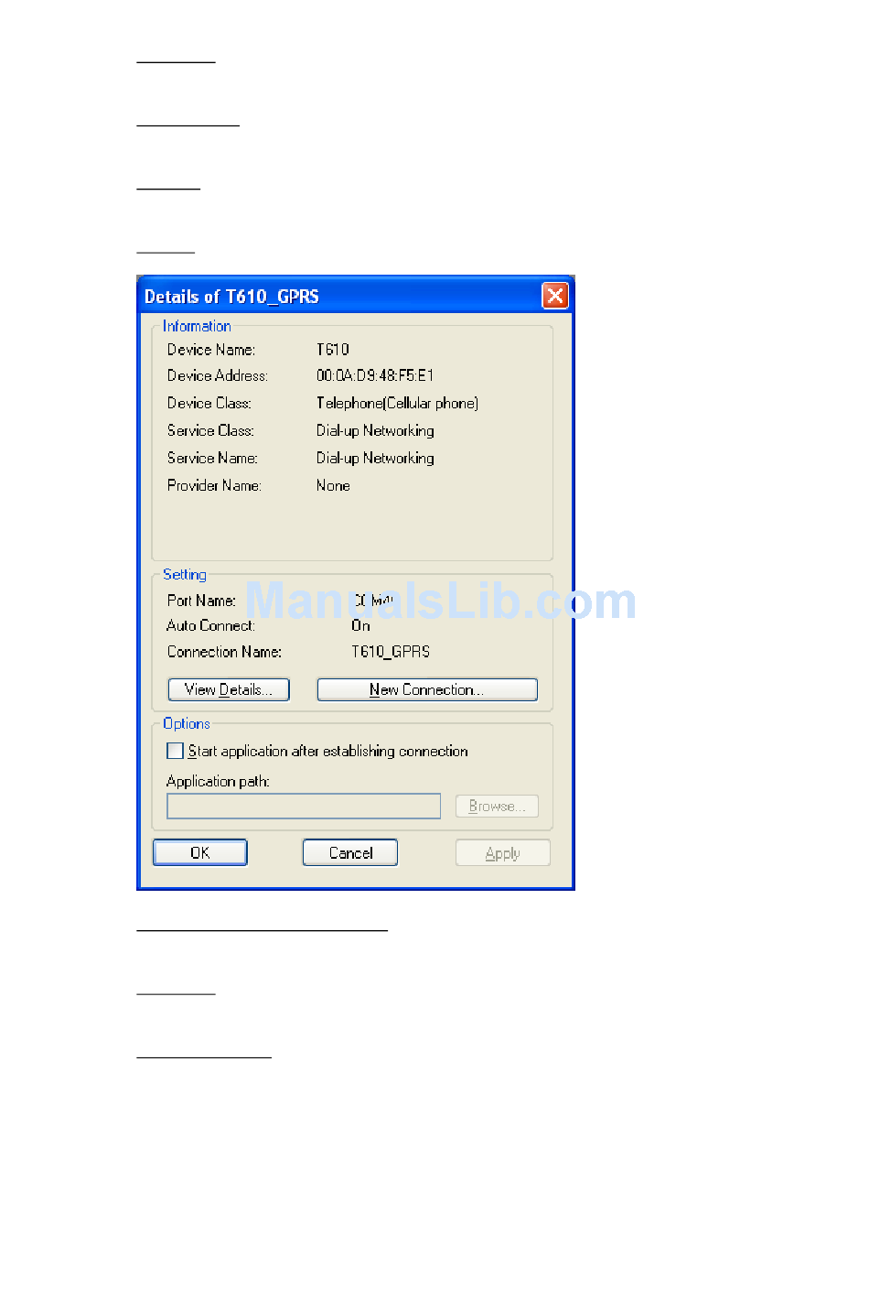Click the Service Class Dial-up Networking value
The width and height of the screenshot is (869, 1300).
click(x=375, y=430)
